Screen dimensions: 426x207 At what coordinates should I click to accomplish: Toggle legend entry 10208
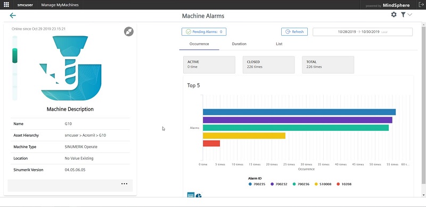[343, 184]
